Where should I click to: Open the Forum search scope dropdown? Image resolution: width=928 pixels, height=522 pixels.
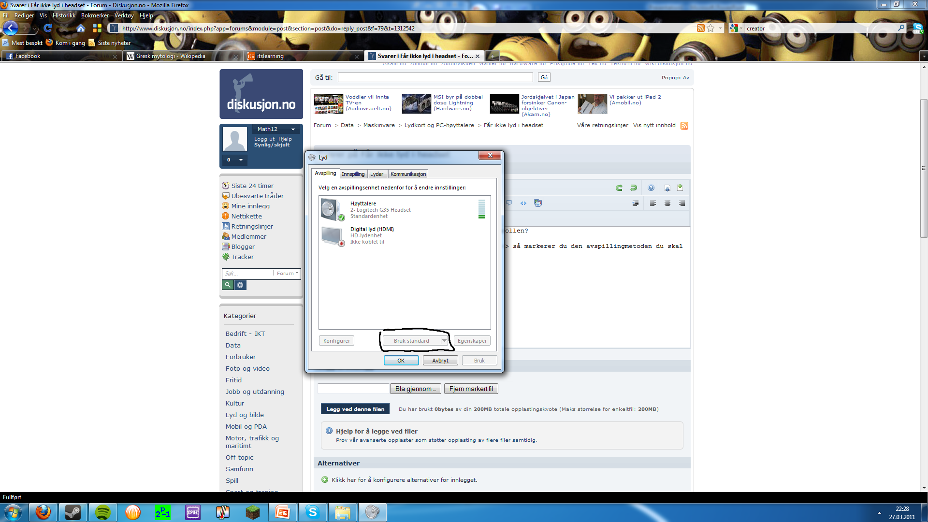tap(287, 274)
